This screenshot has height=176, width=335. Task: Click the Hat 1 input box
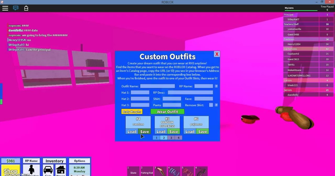[140, 92]
